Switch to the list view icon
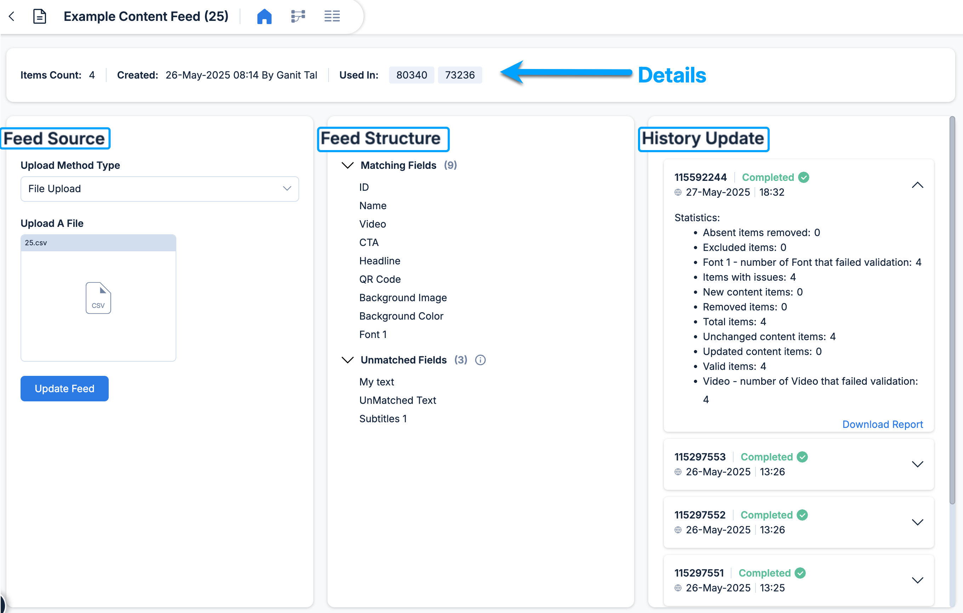This screenshot has width=963, height=613. tap(332, 16)
